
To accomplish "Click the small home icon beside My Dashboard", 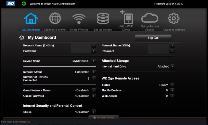I will coord(22,38).
